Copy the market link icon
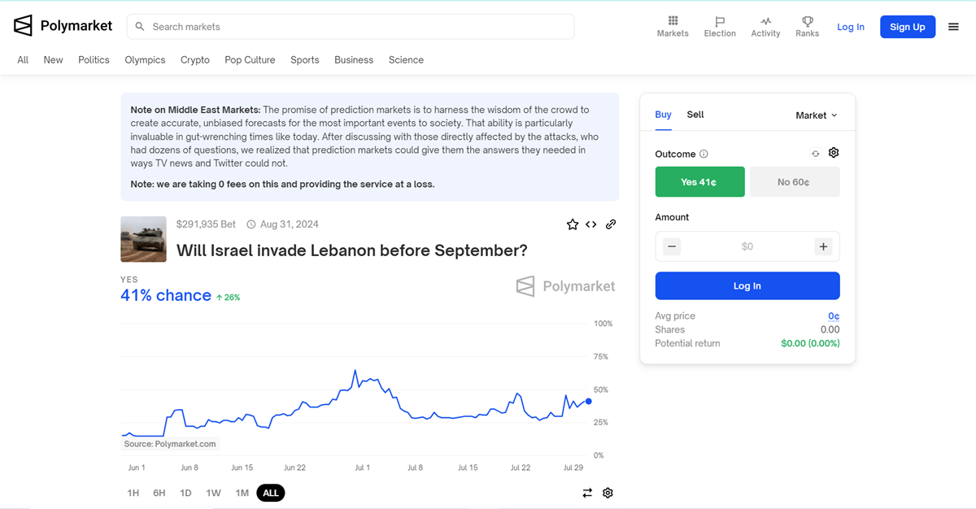976x509 pixels. pyautogui.click(x=611, y=224)
